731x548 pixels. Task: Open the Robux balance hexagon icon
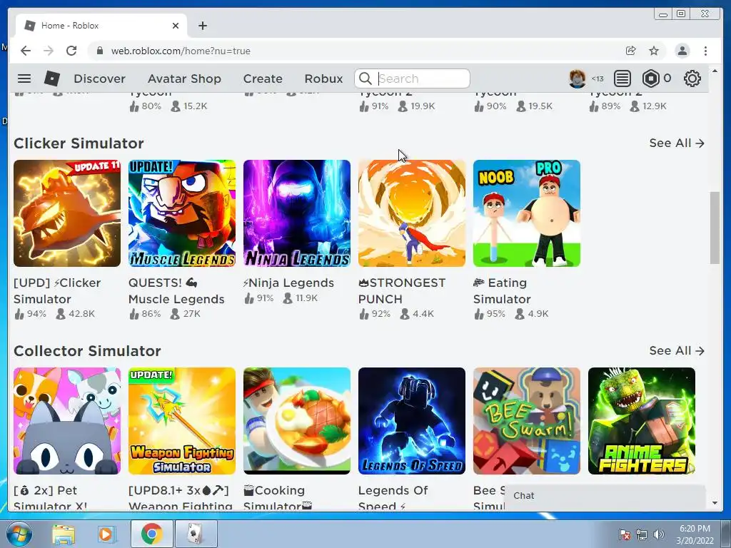pyautogui.click(x=650, y=78)
